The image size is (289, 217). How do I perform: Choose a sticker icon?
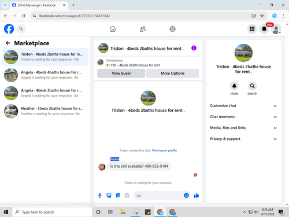pyautogui.click(x=118, y=196)
